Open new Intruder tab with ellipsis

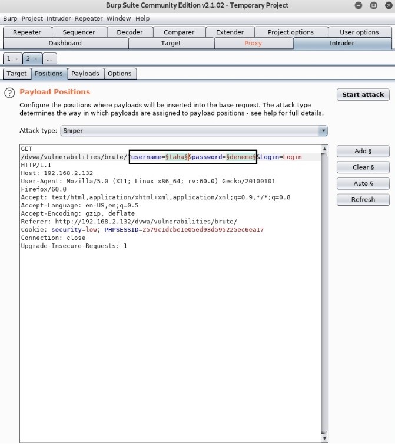[x=49, y=59]
